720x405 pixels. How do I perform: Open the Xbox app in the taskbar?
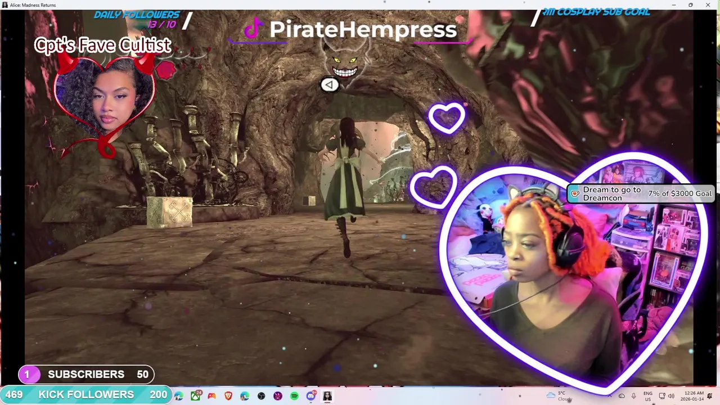195,396
